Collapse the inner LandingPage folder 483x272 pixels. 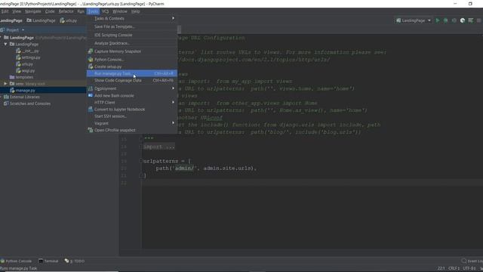[x=5, y=44]
